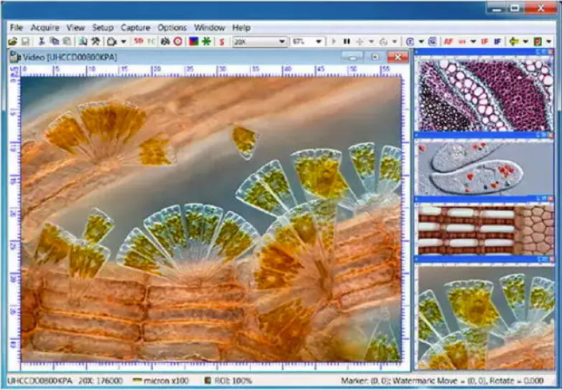
Task: Open the File menu
Action: pyautogui.click(x=17, y=27)
